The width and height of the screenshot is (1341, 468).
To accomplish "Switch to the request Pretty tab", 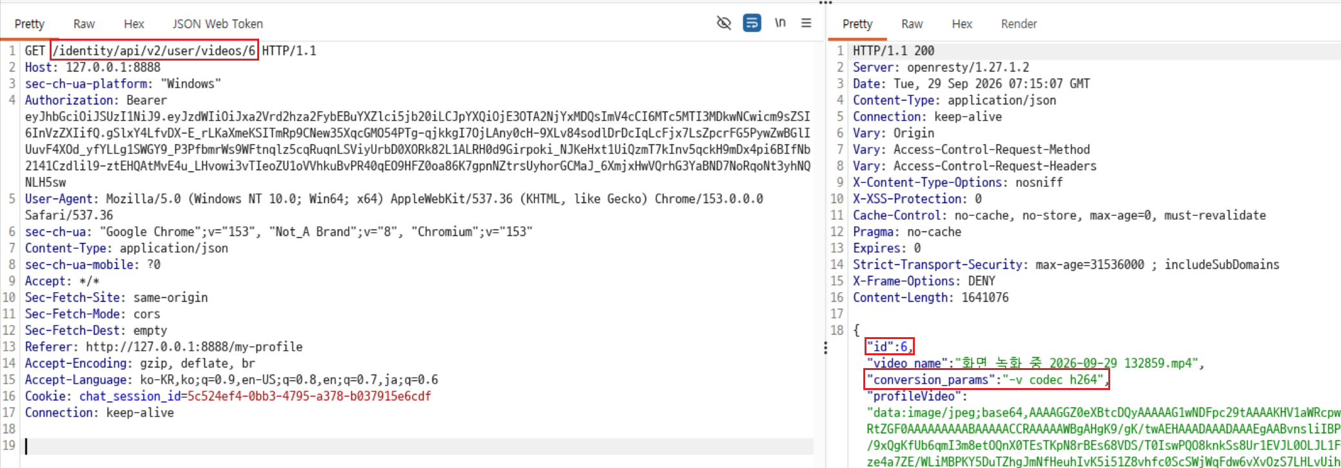I will [x=30, y=24].
